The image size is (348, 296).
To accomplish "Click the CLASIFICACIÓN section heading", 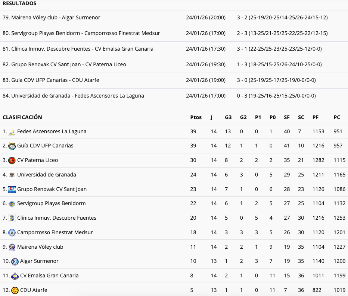I will [x=22, y=117].
